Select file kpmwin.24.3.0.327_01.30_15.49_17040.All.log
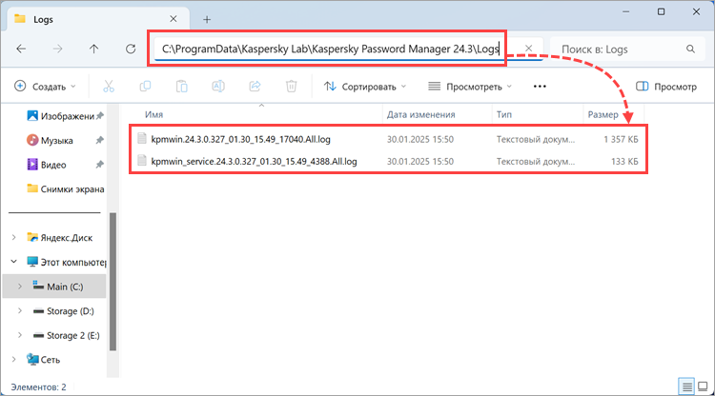 241,139
